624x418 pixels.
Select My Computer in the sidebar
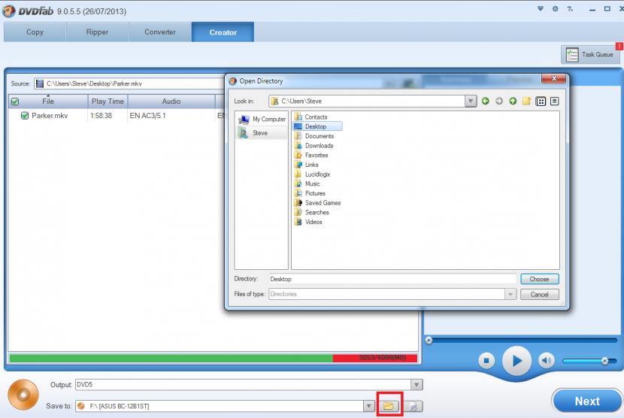point(262,119)
